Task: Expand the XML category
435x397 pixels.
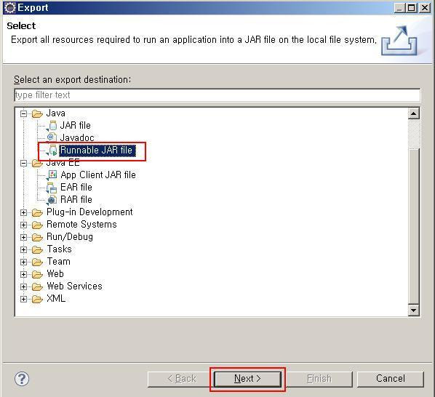Action: click(x=24, y=299)
